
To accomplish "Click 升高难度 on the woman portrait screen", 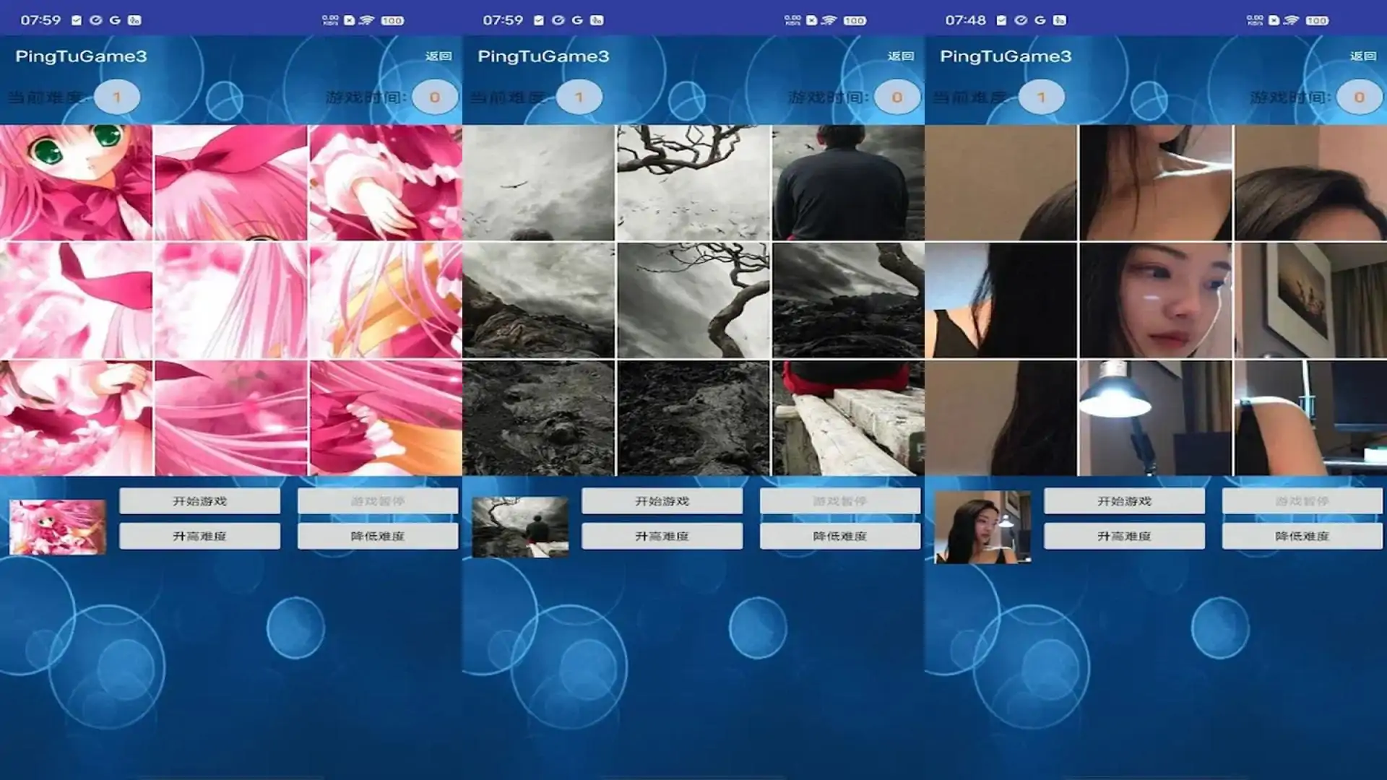I will pyautogui.click(x=1125, y=536).
